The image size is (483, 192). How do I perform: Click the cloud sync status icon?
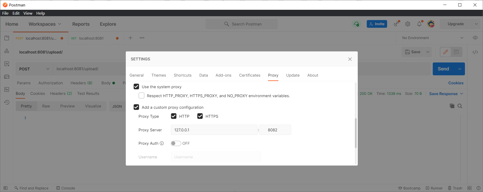pos(356,24)
